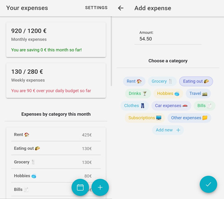The width and height of the screenshot is (224, 199).
Task: Click Add new category chip
Action: pyautogui.click(x=168, y=130)
